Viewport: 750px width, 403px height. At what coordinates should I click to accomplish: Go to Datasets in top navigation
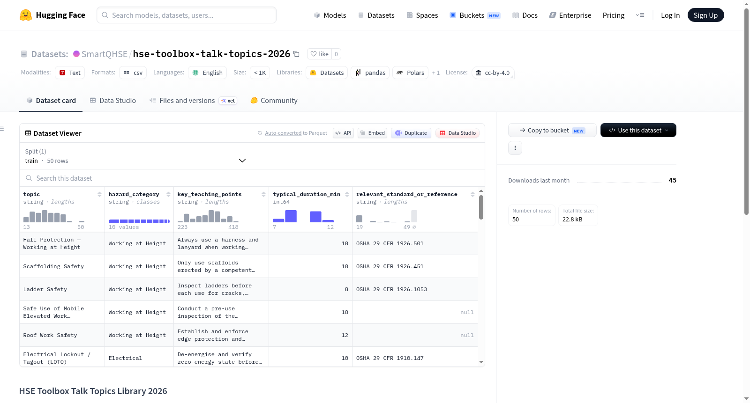(x=376, y=15)
